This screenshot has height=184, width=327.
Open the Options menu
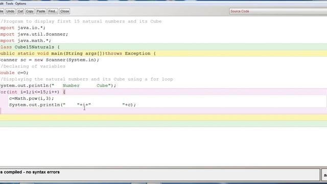coord(20,4)
